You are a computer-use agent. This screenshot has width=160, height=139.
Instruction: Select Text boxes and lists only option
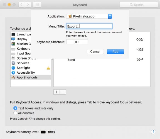(15, 108)
